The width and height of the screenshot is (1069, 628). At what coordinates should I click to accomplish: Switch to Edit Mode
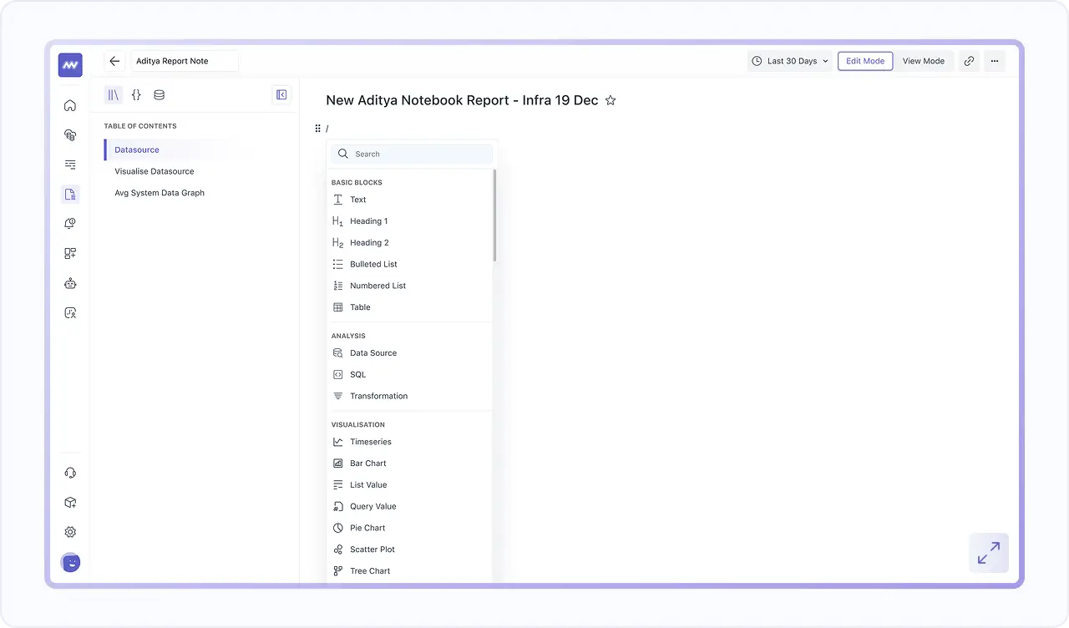[864, 61]
